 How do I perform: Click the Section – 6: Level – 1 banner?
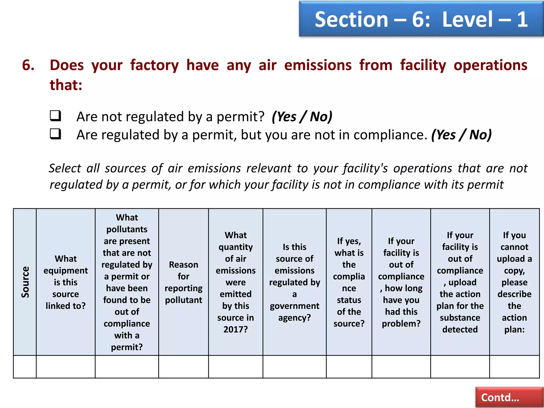(421, 19)
